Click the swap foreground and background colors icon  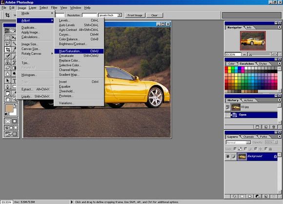click(x=15, y=105)
